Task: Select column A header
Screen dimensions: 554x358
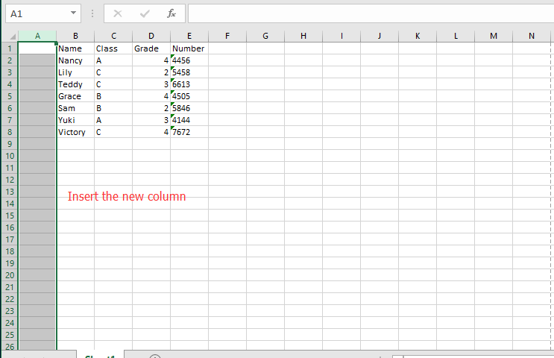Action: coord(37,36)
